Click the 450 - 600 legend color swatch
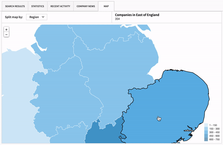 [x=206, y=136]
